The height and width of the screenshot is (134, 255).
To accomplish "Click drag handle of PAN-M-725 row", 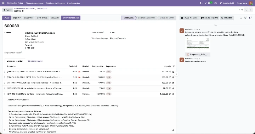I will coord(5,72).
